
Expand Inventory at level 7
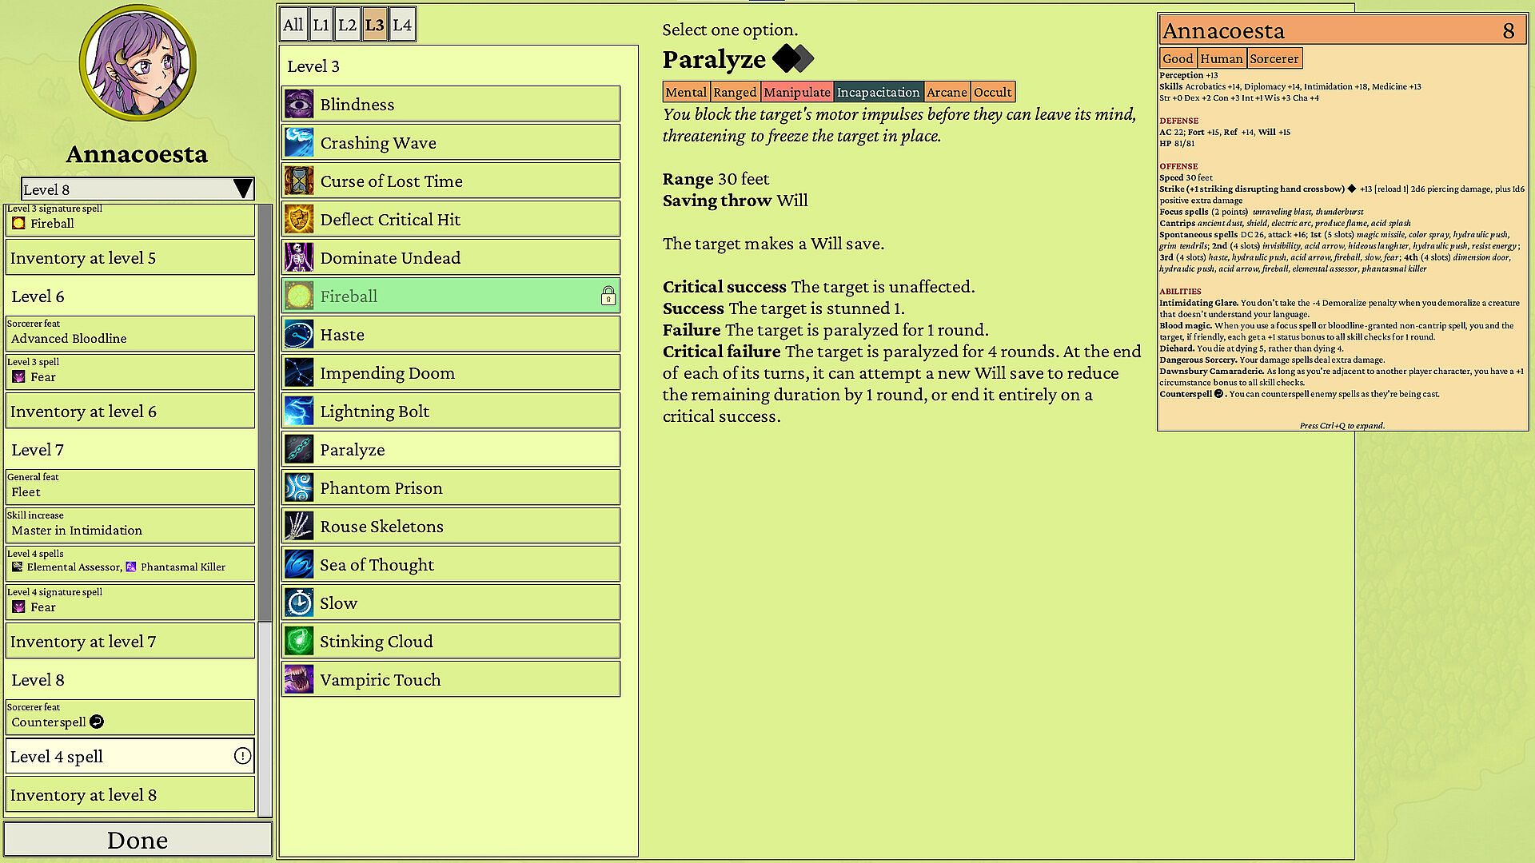click(x=130, y=642)
